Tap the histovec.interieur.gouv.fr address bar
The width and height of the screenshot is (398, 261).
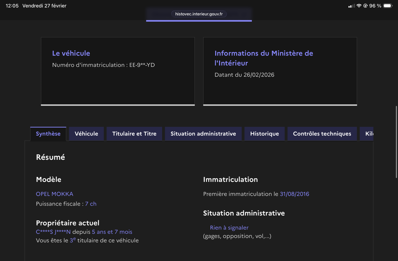199,14
